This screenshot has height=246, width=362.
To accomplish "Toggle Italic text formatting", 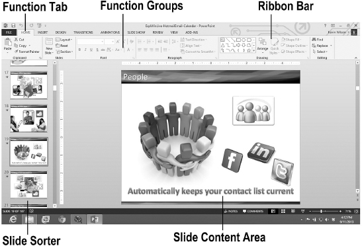I will [x=85, y=50].
